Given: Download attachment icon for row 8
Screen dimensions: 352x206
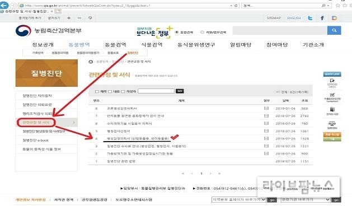Looking at the screenshot, I should click(x=266, y=108).
